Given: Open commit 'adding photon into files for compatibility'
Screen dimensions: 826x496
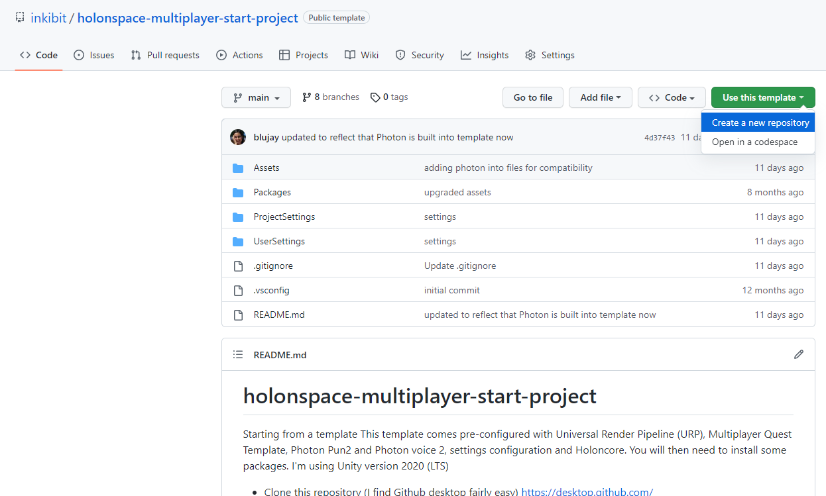Looking at the screenshot, I should 508,168.
